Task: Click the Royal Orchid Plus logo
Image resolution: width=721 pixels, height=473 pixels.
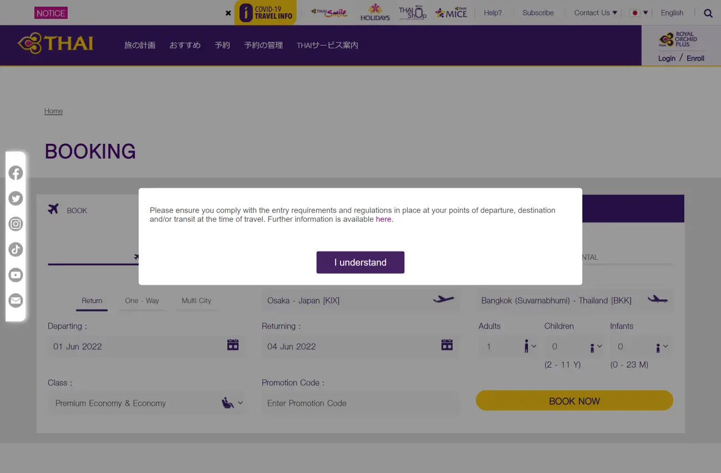Action: (678, 39)
